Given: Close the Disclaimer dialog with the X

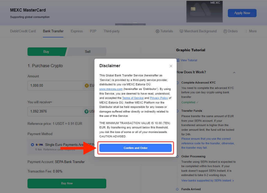Looking at the screenshot, I should (x=171, y=66).
